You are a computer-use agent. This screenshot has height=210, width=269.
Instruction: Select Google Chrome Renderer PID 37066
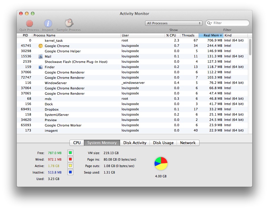pos(132,72)
